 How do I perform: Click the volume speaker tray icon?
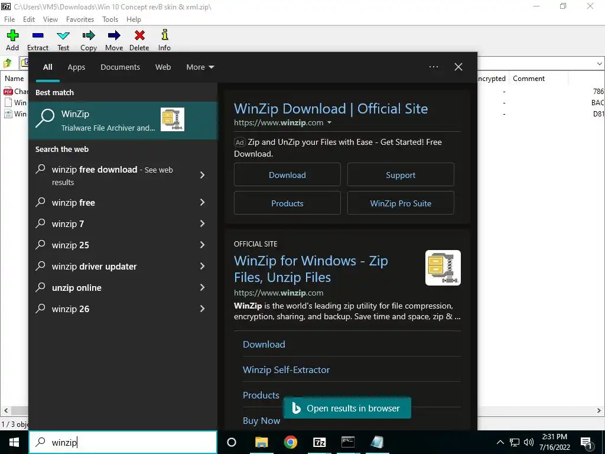tap(529, 442)
